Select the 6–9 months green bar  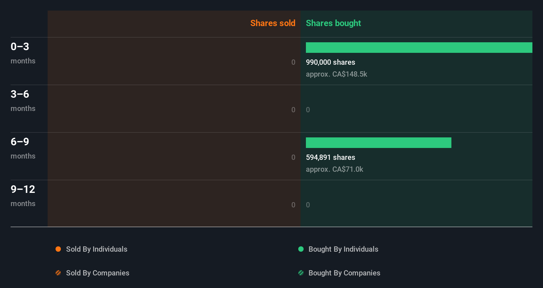(378, 143)
